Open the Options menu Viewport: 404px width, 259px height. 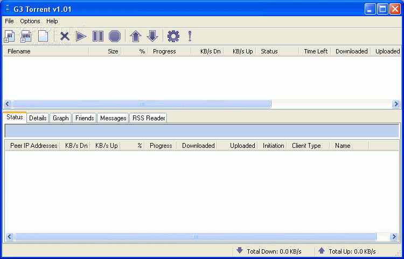coord(30,21)
